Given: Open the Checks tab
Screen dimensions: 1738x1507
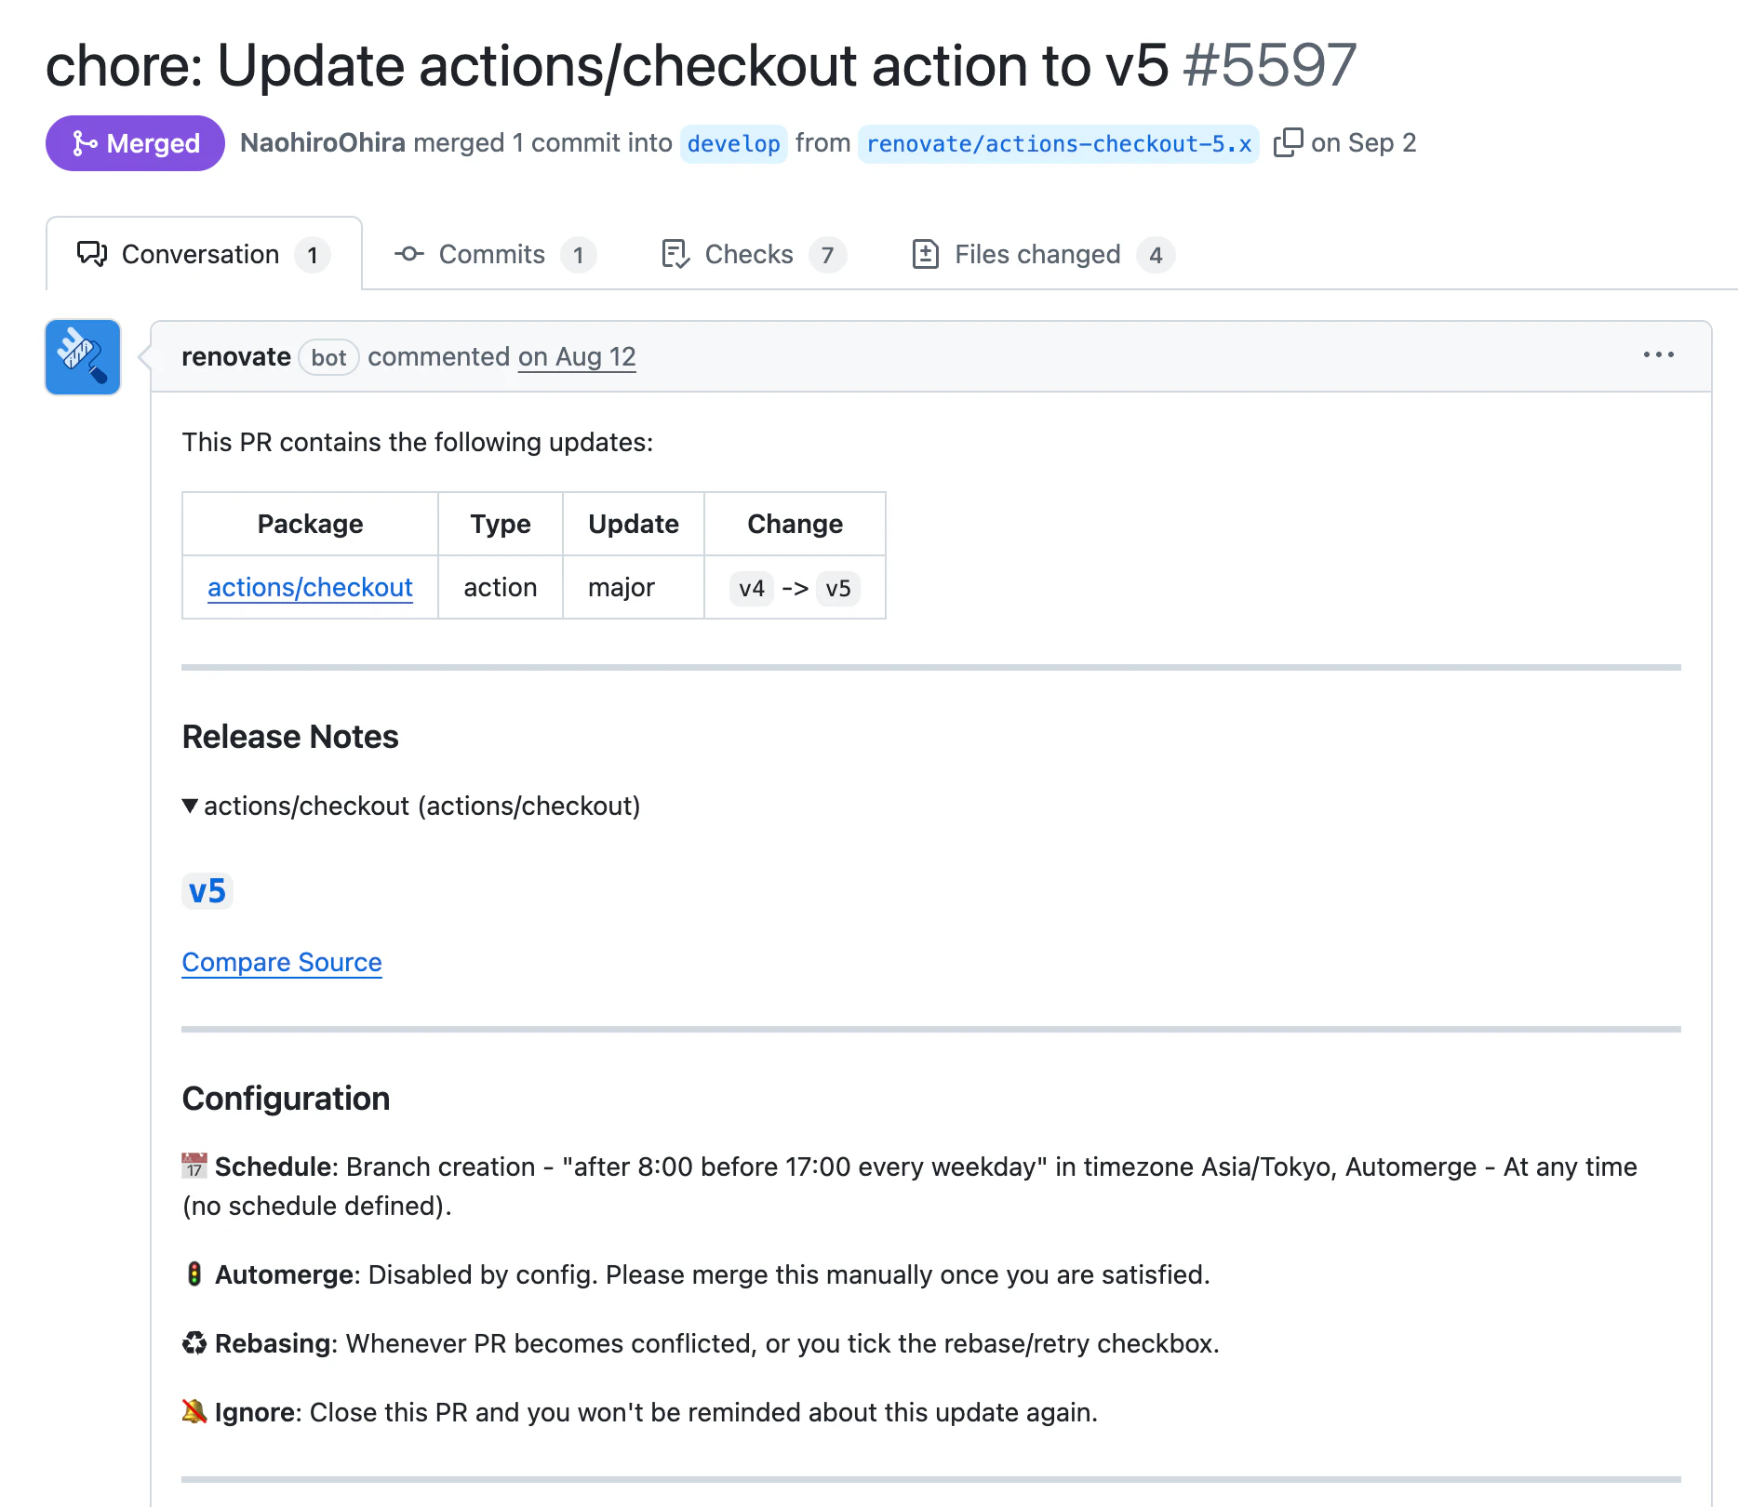Looking at the screenshot, I should coord(754,254).
